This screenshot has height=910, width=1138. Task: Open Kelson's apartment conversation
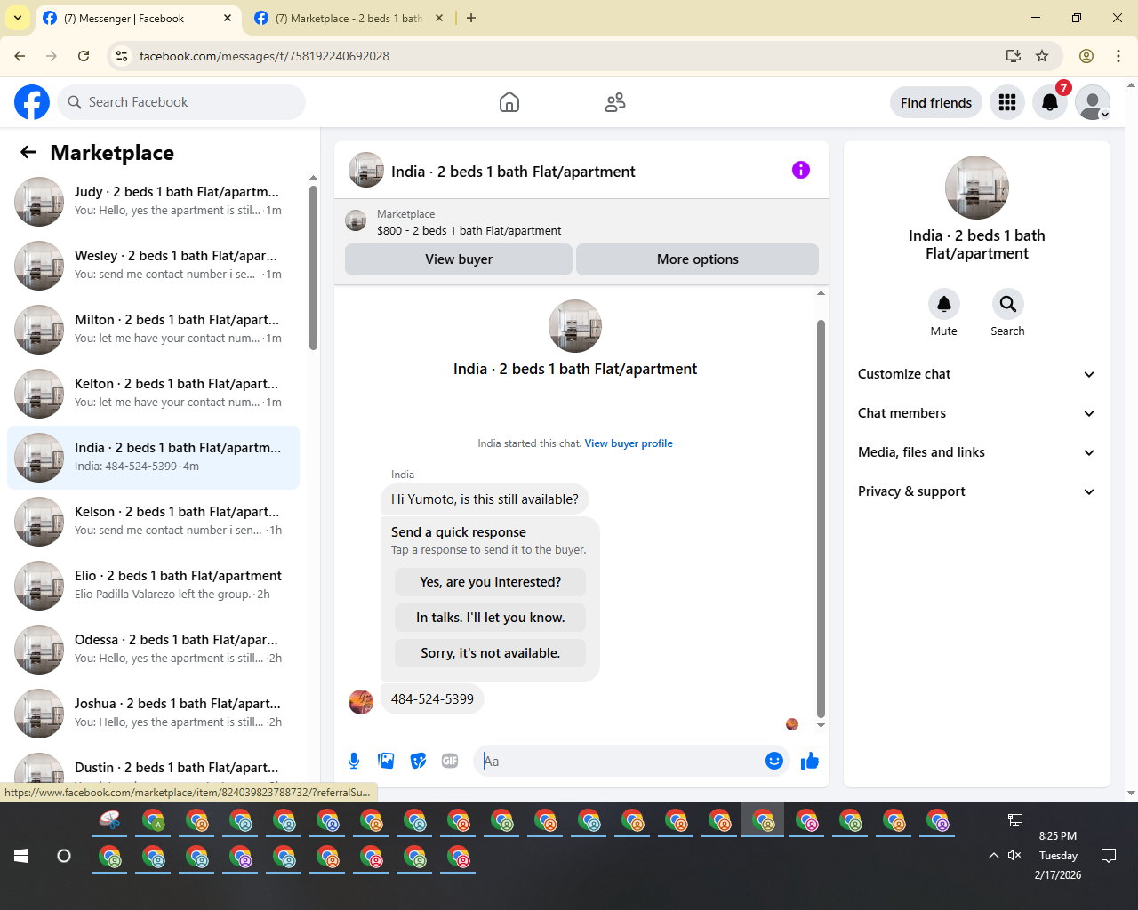tap(153, 522)
